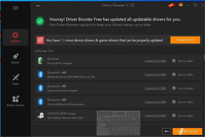The width and height of the screenshot is (205, 137).
Task: Open the license key button
Action: click(x=167, y=131)
